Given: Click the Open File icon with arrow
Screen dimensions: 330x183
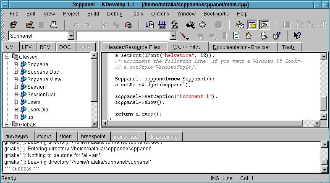Looking at the screenshot, I should 30,25.
